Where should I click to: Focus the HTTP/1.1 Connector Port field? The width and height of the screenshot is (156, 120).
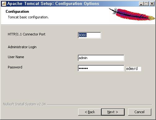[89, 35]
